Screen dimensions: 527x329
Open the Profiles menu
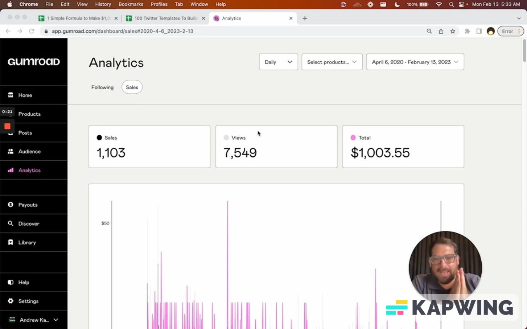[159, 4]
